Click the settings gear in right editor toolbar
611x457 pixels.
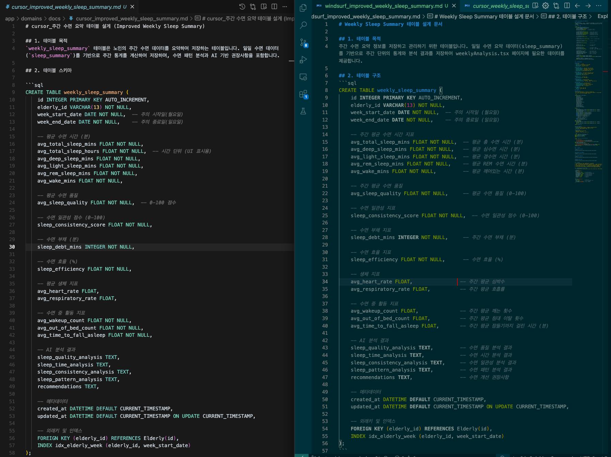pyautogui.click(x=546, y=6)
